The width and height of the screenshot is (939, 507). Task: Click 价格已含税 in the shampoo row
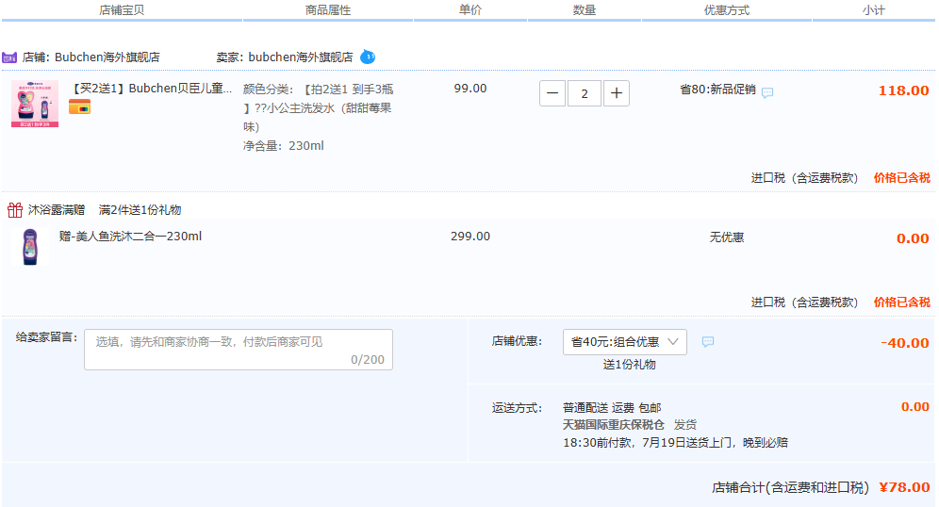(902, 178)
